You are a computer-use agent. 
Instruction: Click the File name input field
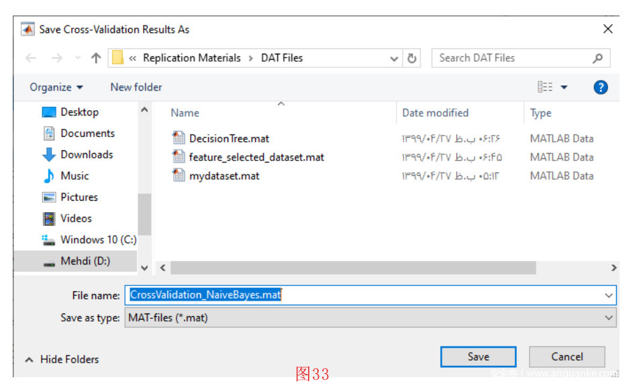pyautogui.click(x=370, y=295)
